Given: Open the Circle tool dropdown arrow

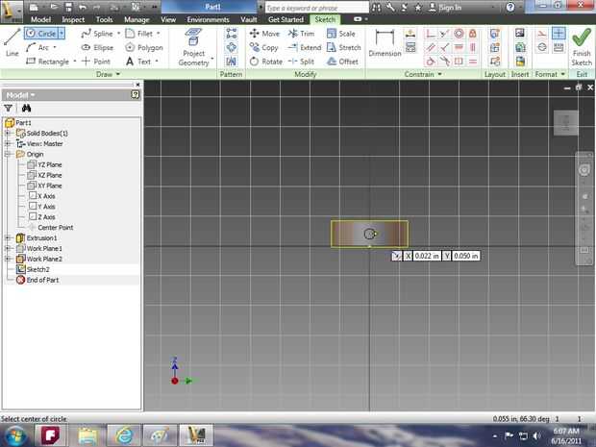Looking at the screenshot, I should click(62, 34).
